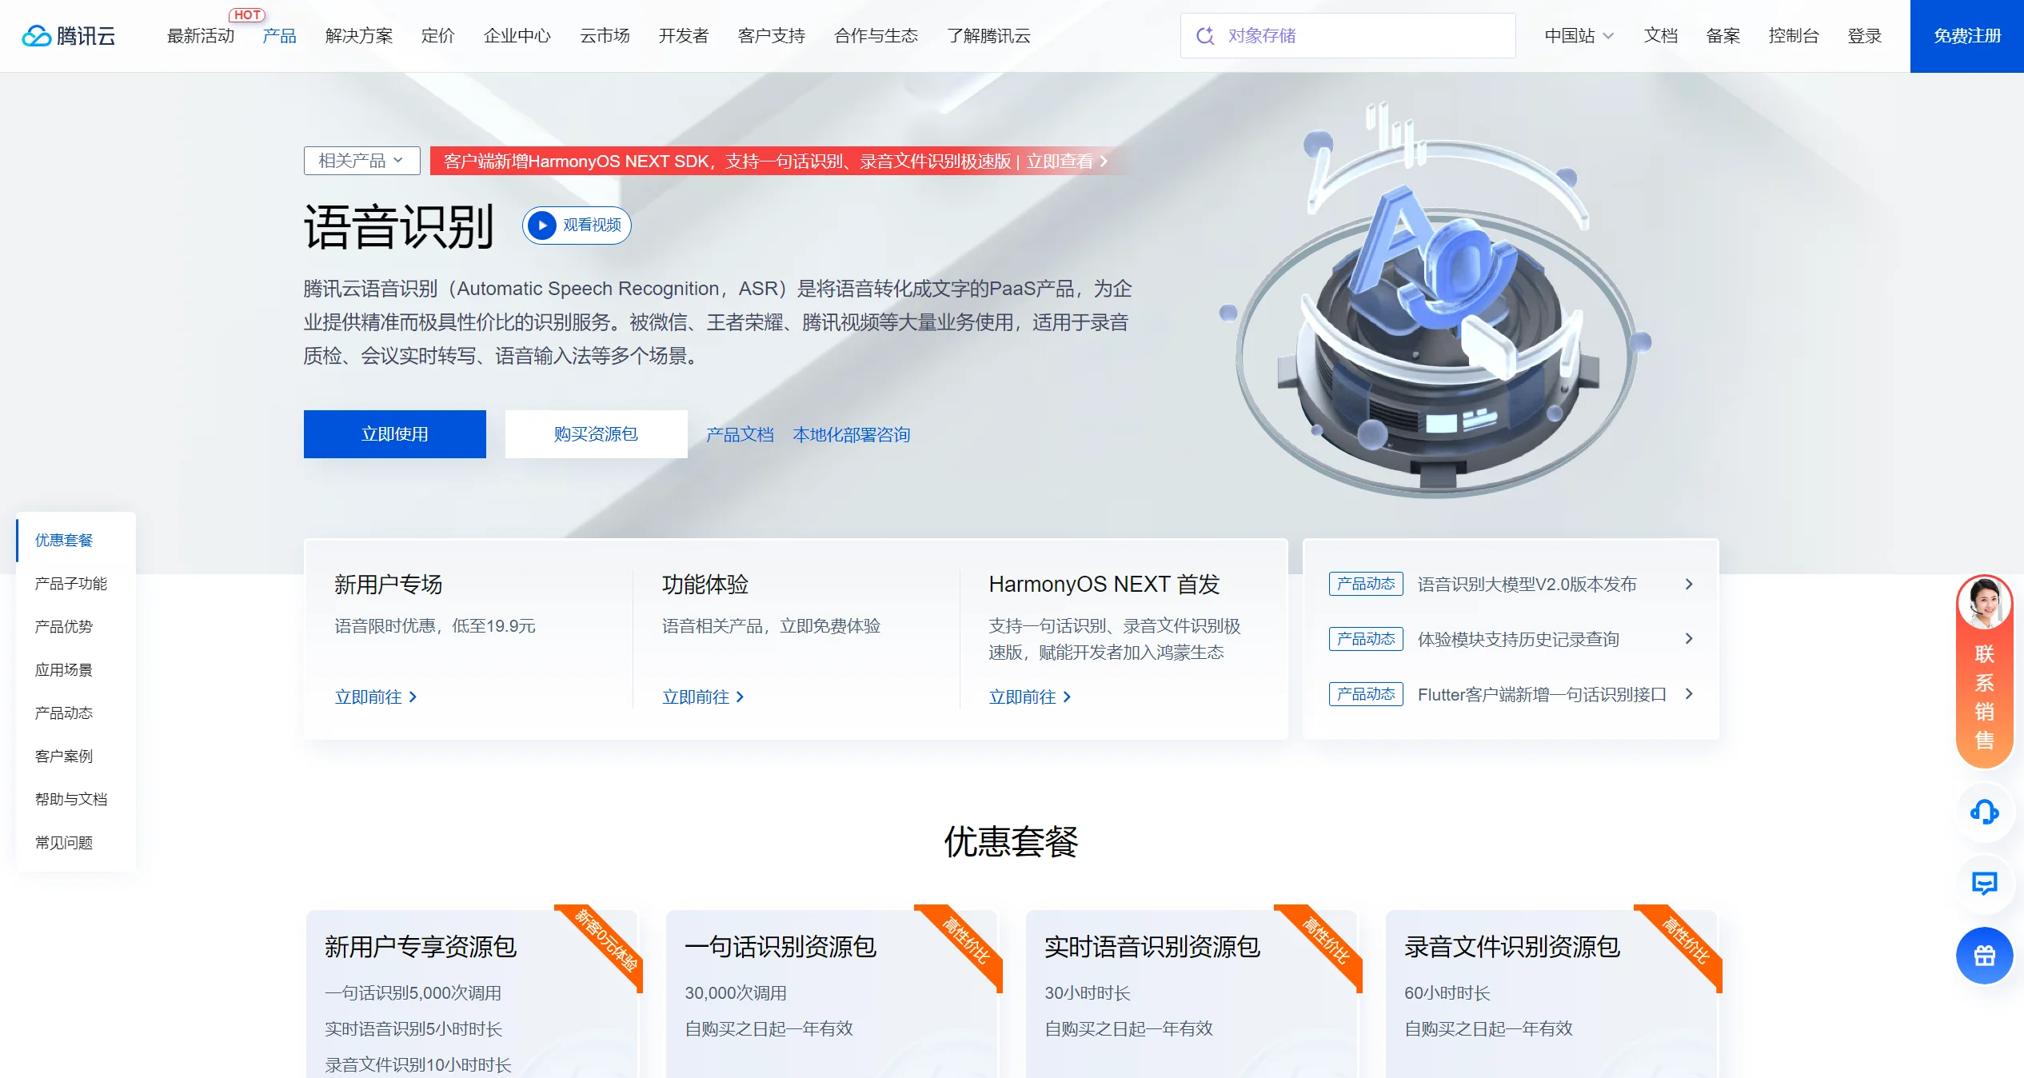Image resolution: width=2024 pixels, height=1078 pixels.
Task: Click arrow beside Flutter客户端新增一句话识别接口
Action: tap(1689, 694)
